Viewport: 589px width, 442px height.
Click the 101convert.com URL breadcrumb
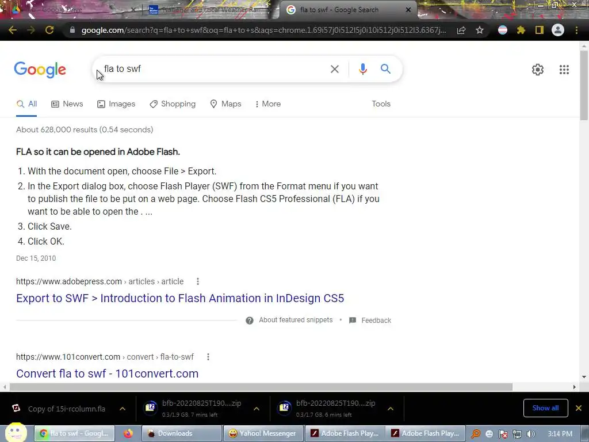click(x=105, y=357)
